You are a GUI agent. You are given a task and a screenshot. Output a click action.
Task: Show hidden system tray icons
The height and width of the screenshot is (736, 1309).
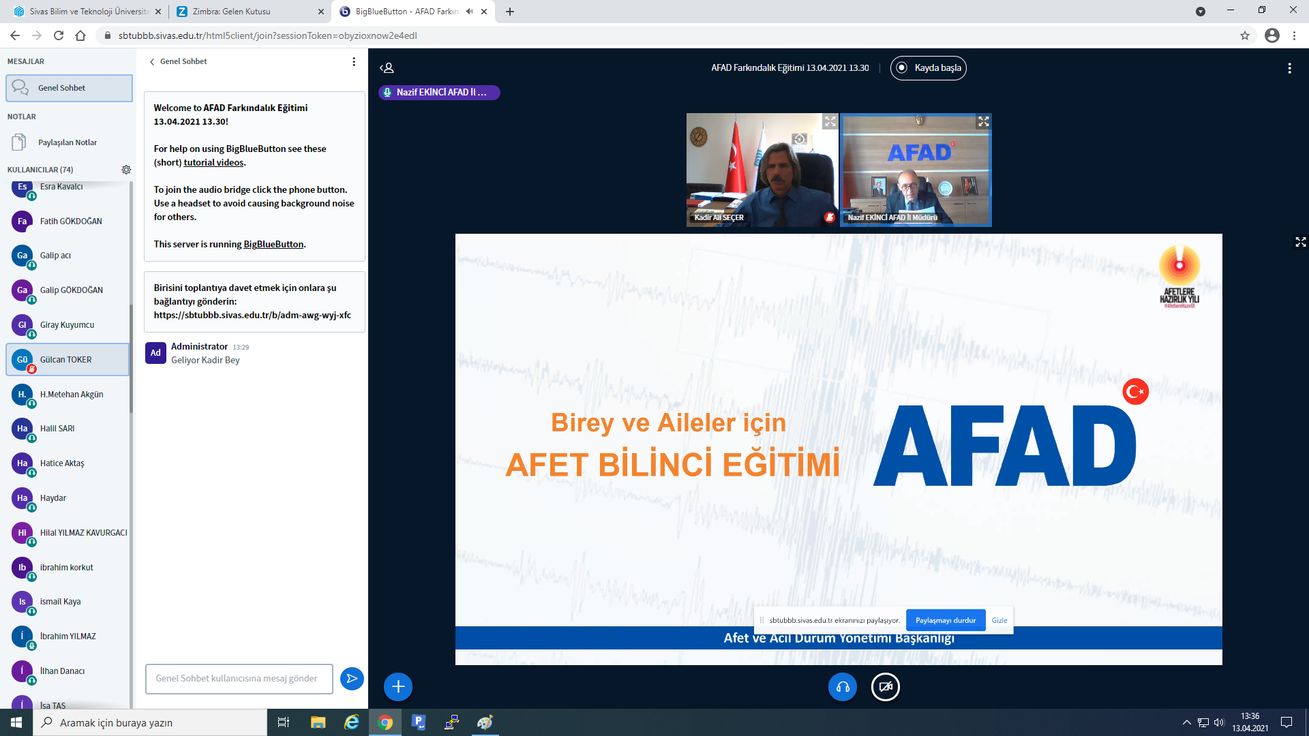1186,722
